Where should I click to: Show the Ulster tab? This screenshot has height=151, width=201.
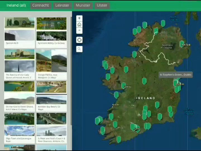coord(102,5)
